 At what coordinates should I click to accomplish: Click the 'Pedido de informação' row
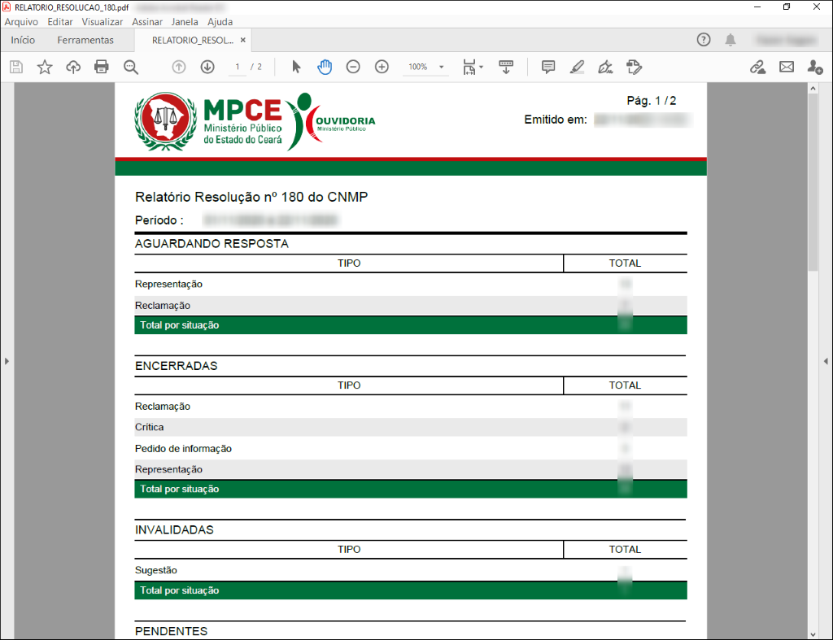point(411,448)
